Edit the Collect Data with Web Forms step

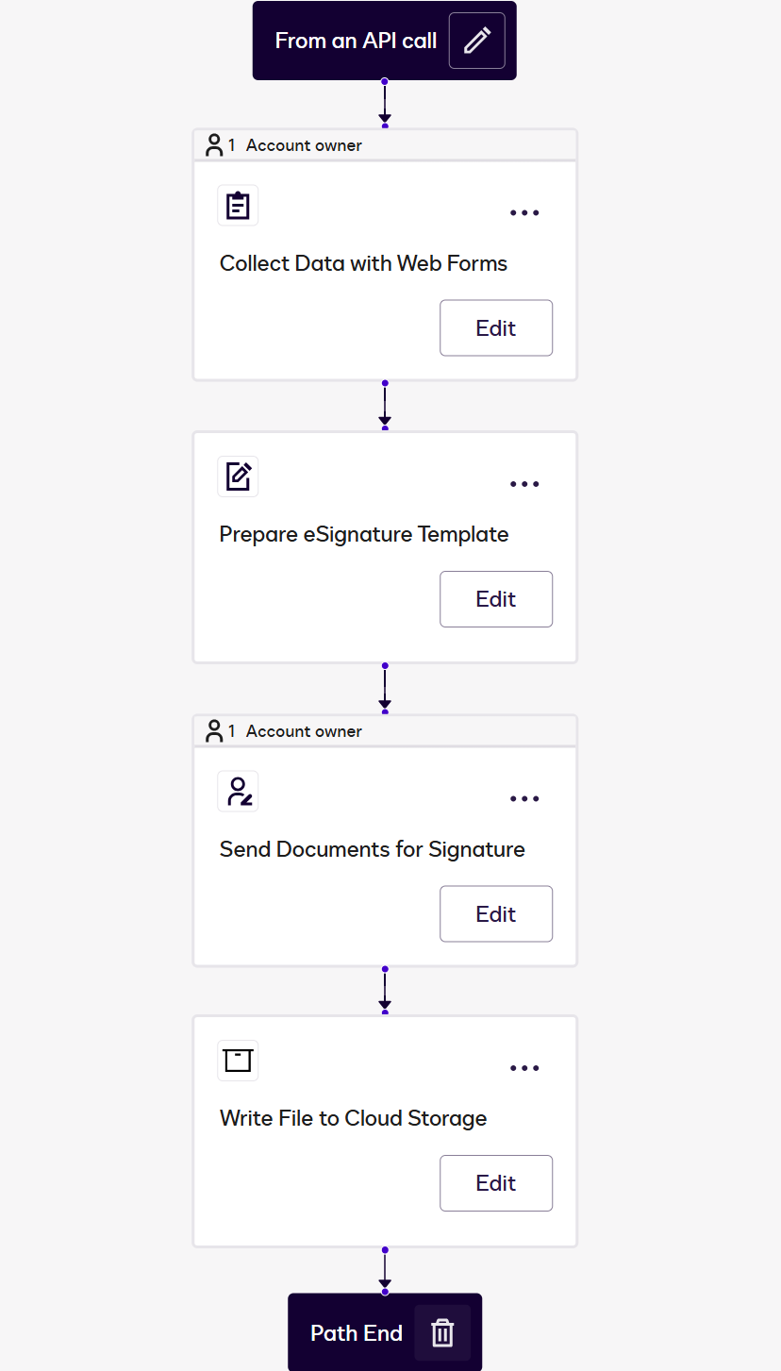496,327
